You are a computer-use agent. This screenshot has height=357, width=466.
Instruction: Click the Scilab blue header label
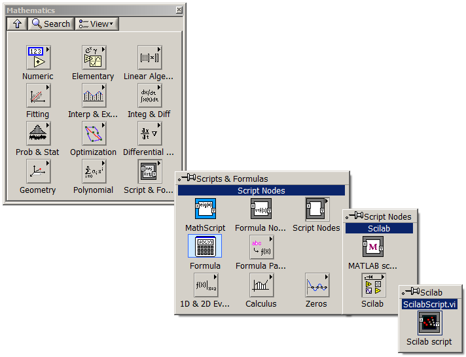pyautogui.click(x=379, y=228)
